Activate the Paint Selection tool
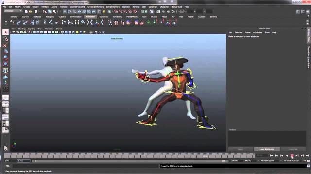Screen dimensions: 311x174 (x=5, y=45)
